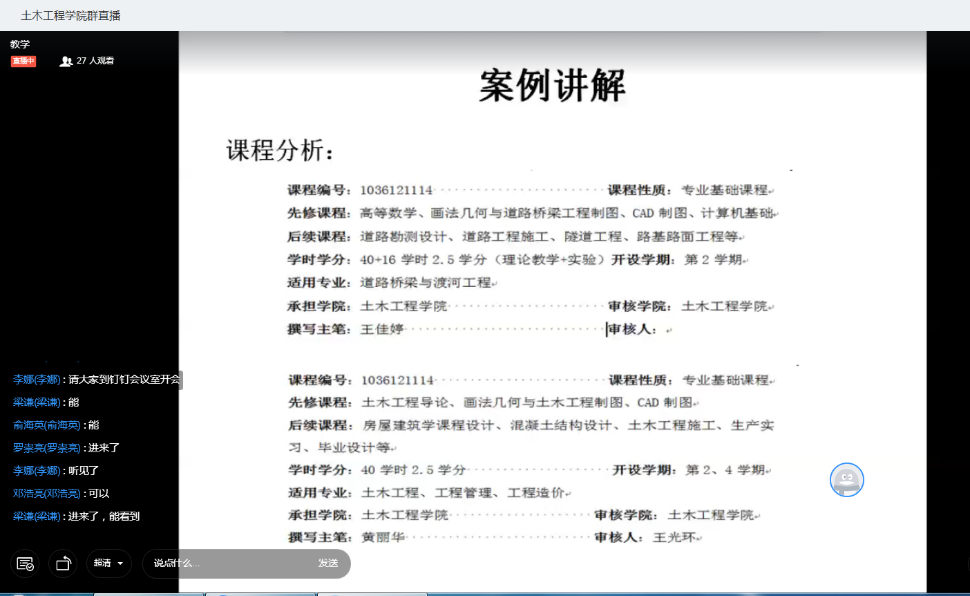Click the 土木工程学院群直播 window title

(x=70, y=15)
